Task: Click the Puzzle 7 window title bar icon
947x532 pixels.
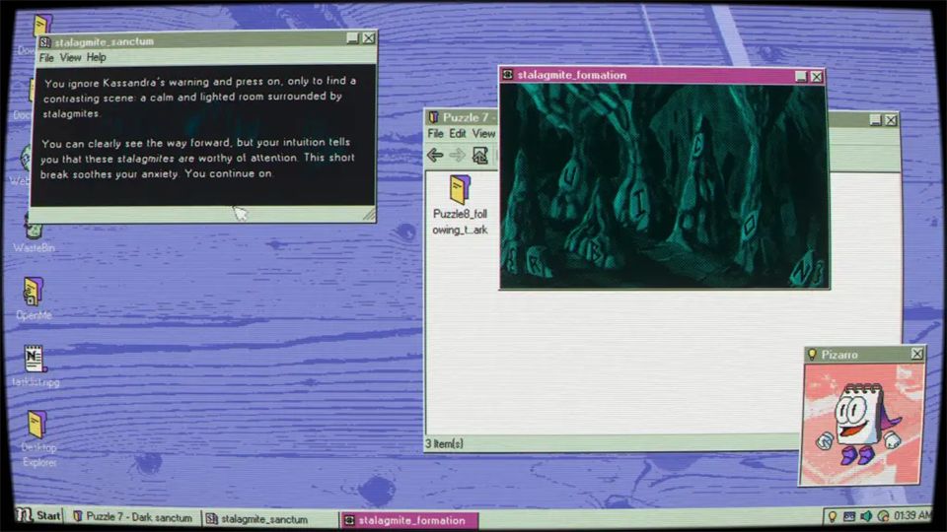Action: [x=433, y=117]
